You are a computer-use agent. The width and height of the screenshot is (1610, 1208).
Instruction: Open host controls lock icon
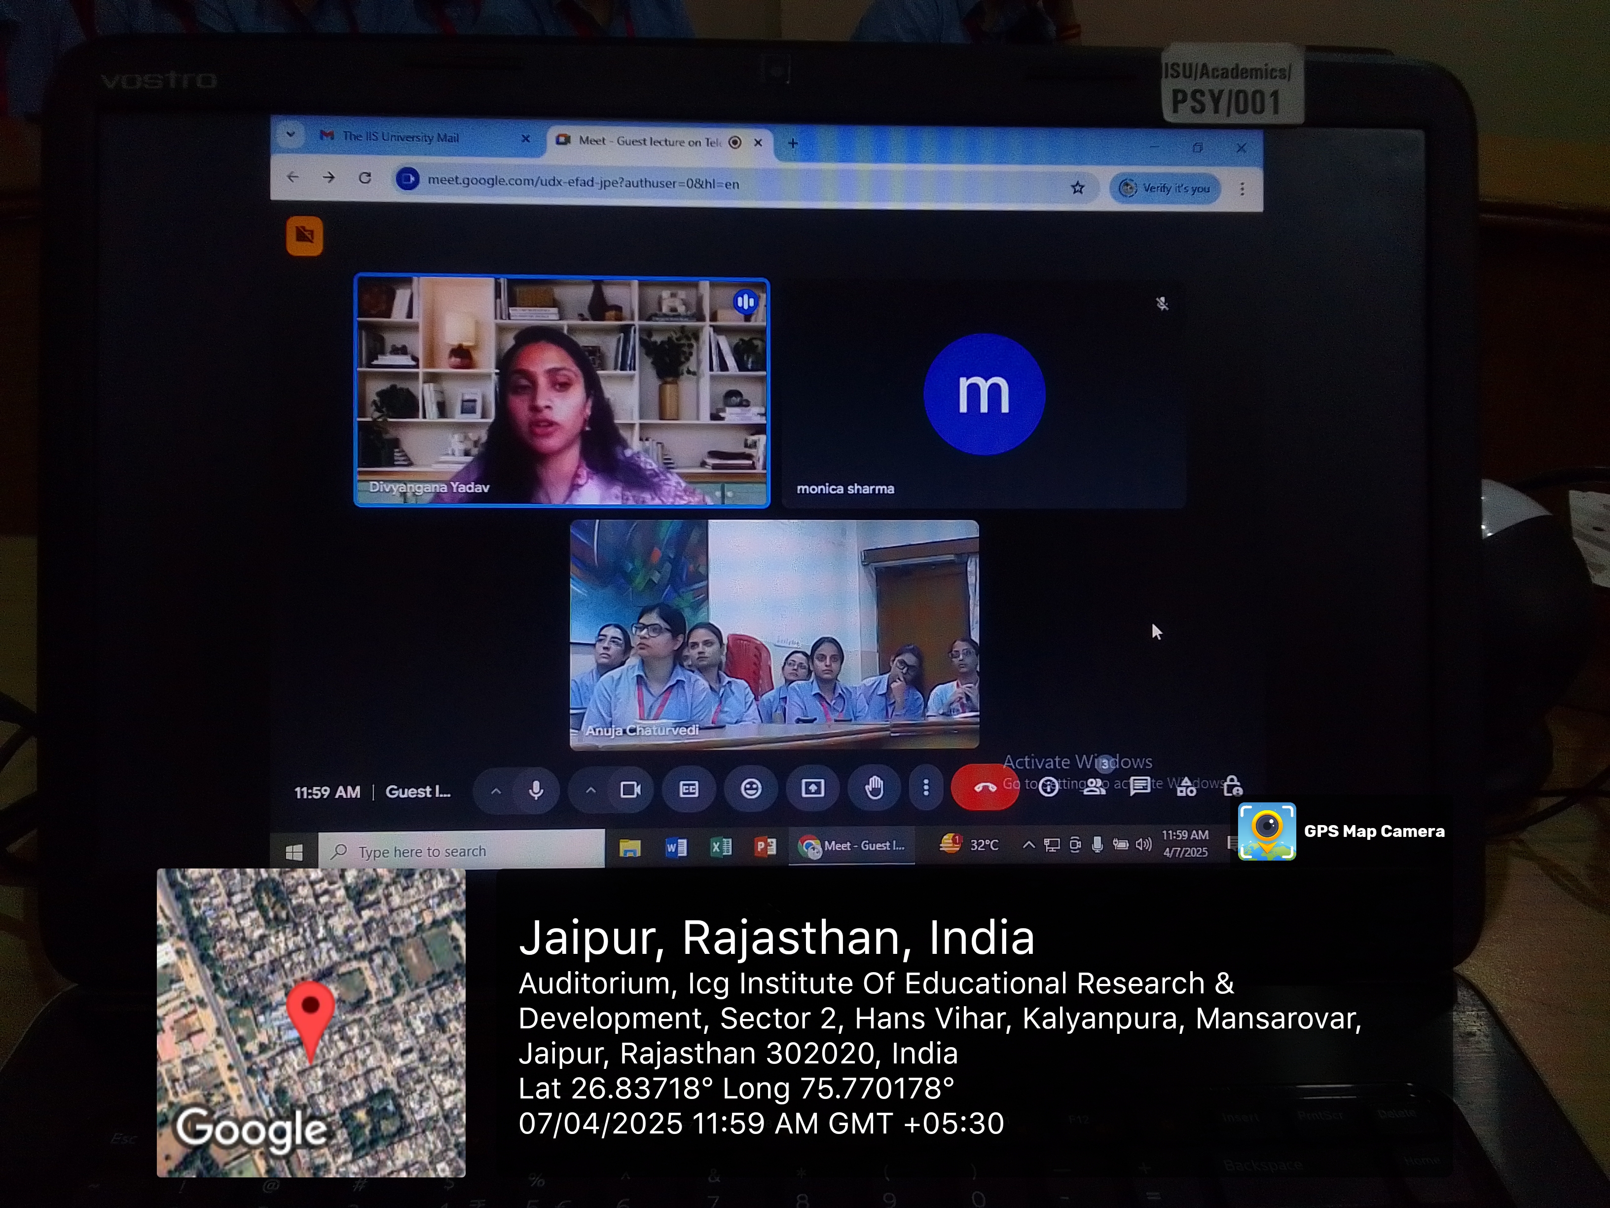point(1232,786)
